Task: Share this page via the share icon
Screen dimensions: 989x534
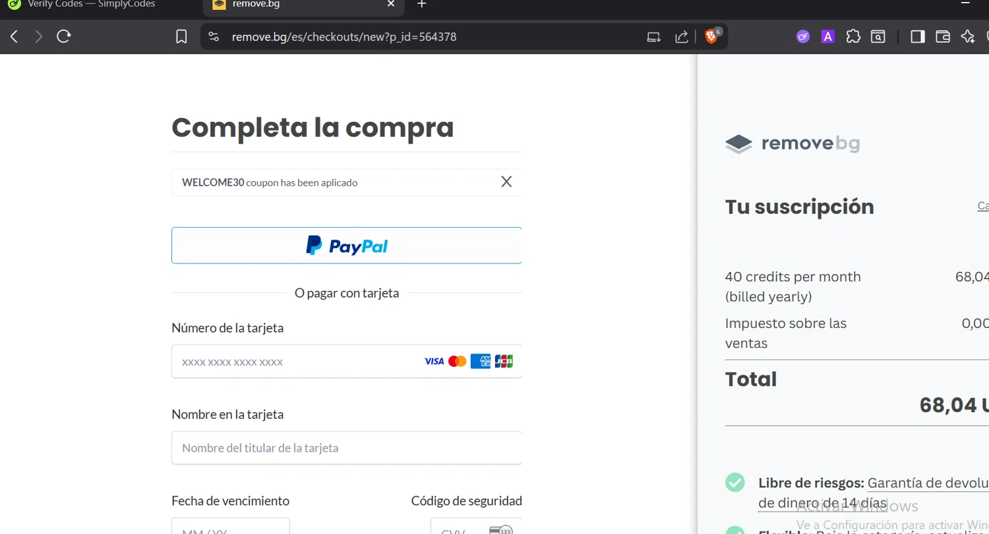Action: point(682,37)
